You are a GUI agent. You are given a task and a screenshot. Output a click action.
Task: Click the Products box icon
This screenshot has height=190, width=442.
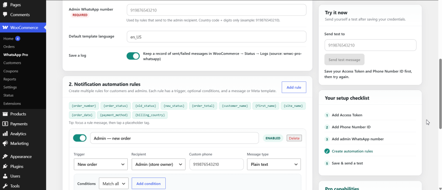point(5,114)
